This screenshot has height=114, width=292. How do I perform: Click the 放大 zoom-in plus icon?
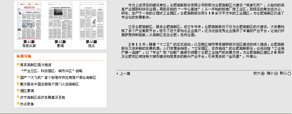[263, 74]
